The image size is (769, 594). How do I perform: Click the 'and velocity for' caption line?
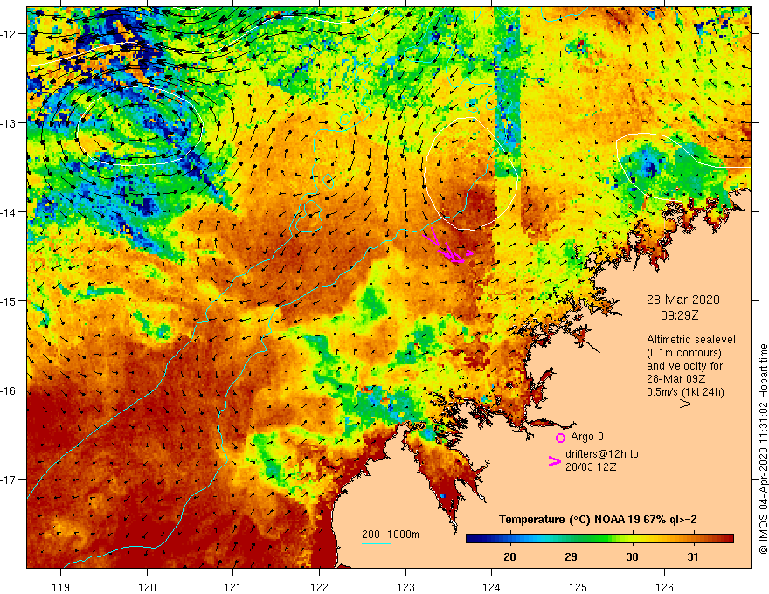[x=684, y=366]
